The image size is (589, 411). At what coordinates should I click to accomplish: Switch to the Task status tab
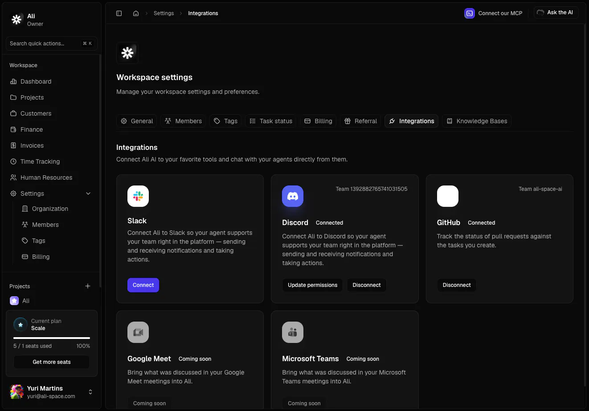tap(271, 121)
